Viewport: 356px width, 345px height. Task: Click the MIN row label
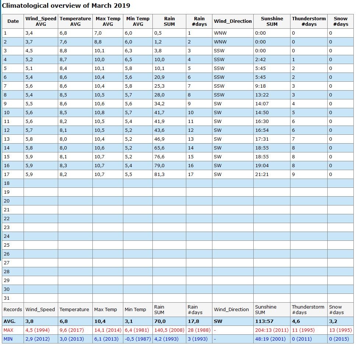(x=8, y=339)
